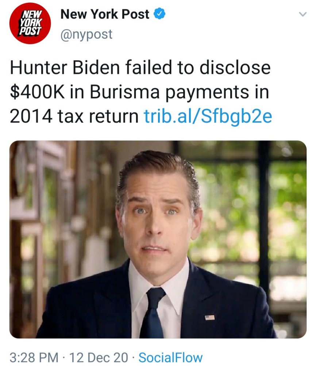Viewport: 316px width, 374px height.
Task: Click the 3:28 PM timestamp
Action: 34,357
